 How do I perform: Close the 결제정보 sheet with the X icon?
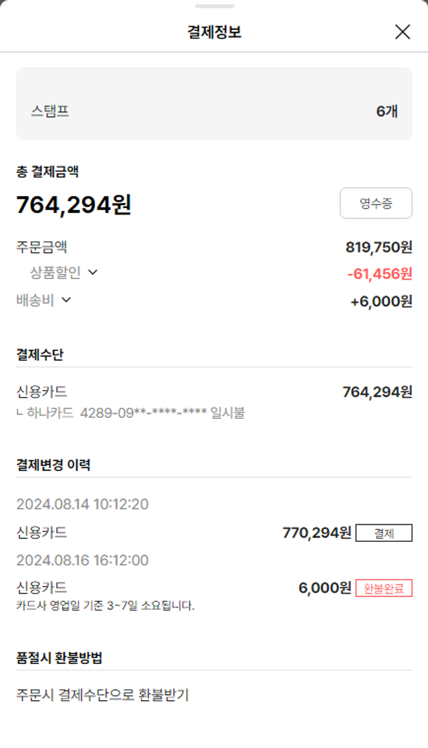(x=402, y=32)
